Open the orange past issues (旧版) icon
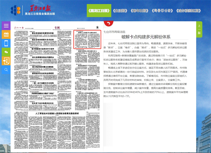This screenshot has height=153, width=211. click(6, 61)
